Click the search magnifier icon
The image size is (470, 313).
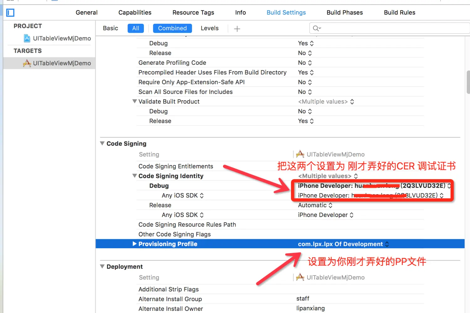(x=317, y=28)
